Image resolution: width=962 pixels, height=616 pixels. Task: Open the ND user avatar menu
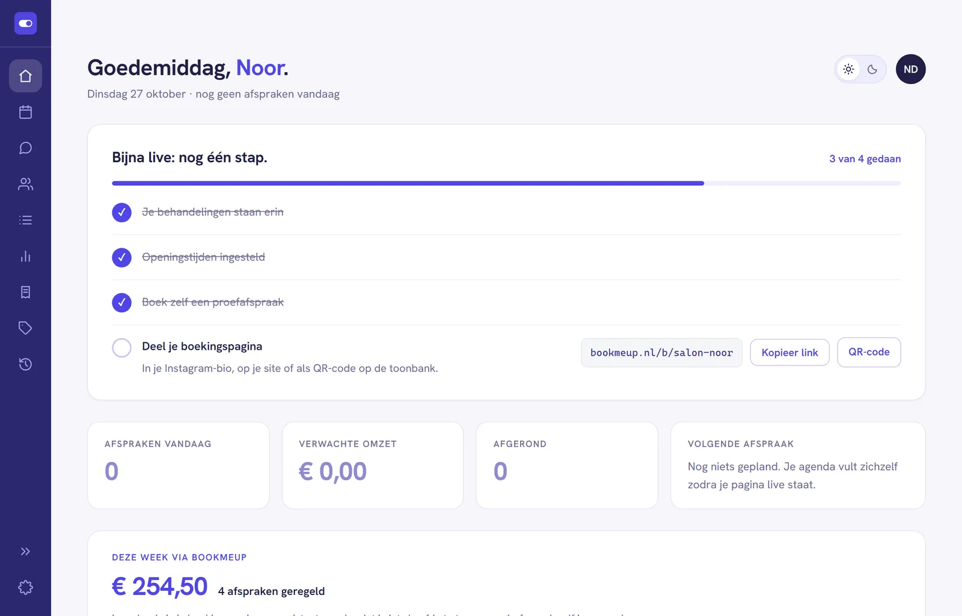(x=911, y=69)
